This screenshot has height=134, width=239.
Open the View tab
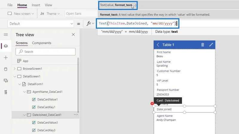pyautogui.click(x=48, y=5)
